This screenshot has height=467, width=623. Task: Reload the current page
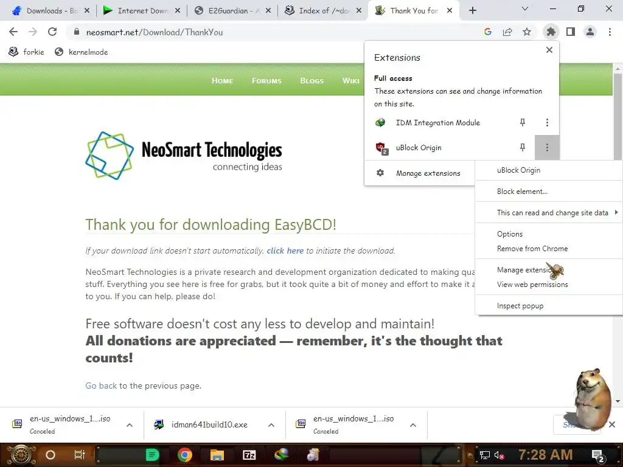(x=52, y=32)
